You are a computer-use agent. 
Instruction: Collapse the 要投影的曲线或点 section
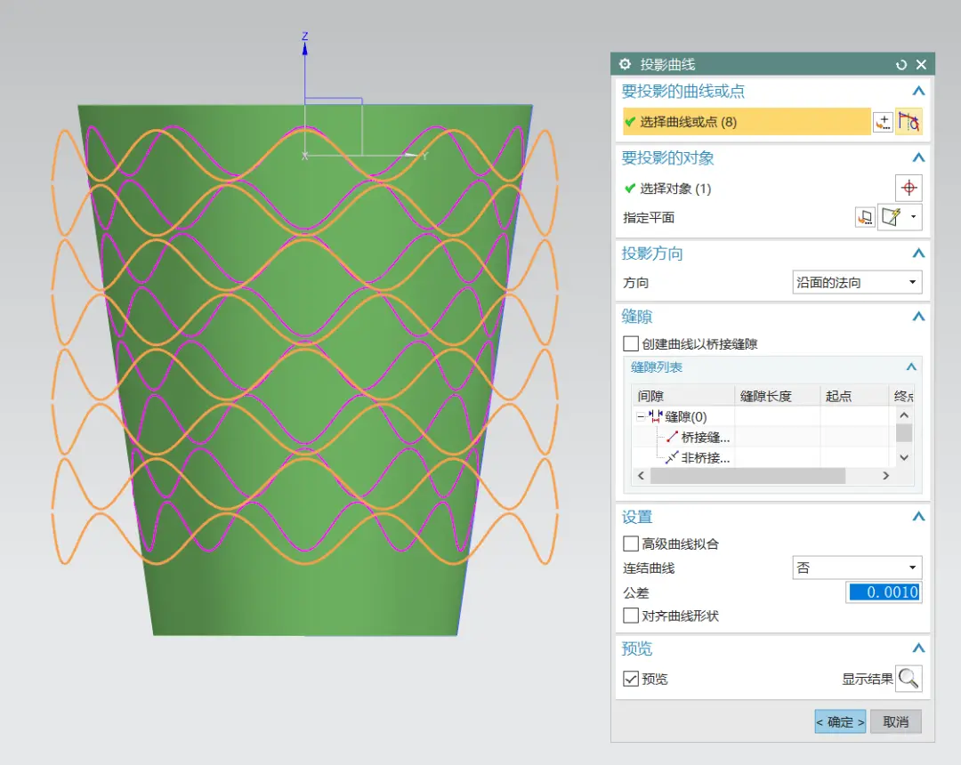tap(918, 92)
